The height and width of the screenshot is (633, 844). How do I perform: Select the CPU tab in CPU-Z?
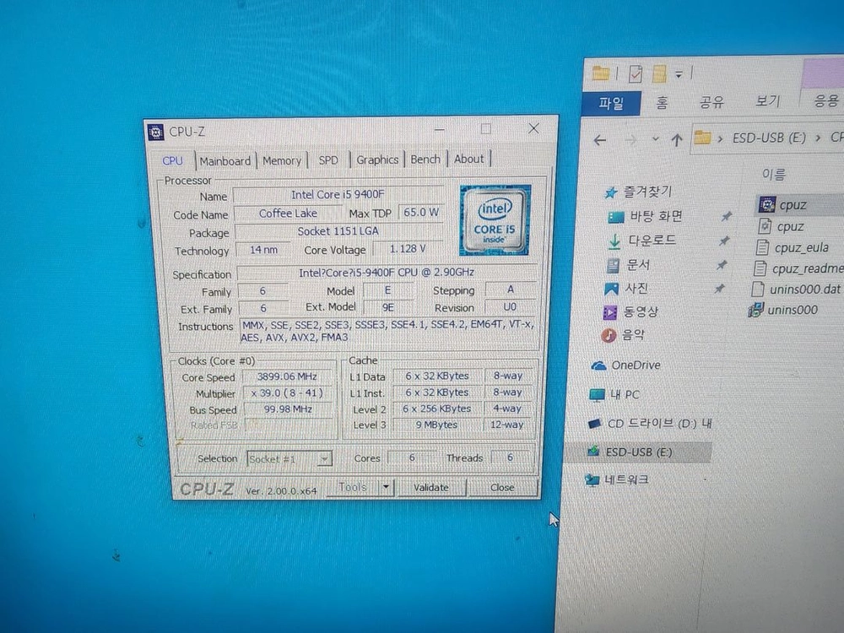pos(172,161)
